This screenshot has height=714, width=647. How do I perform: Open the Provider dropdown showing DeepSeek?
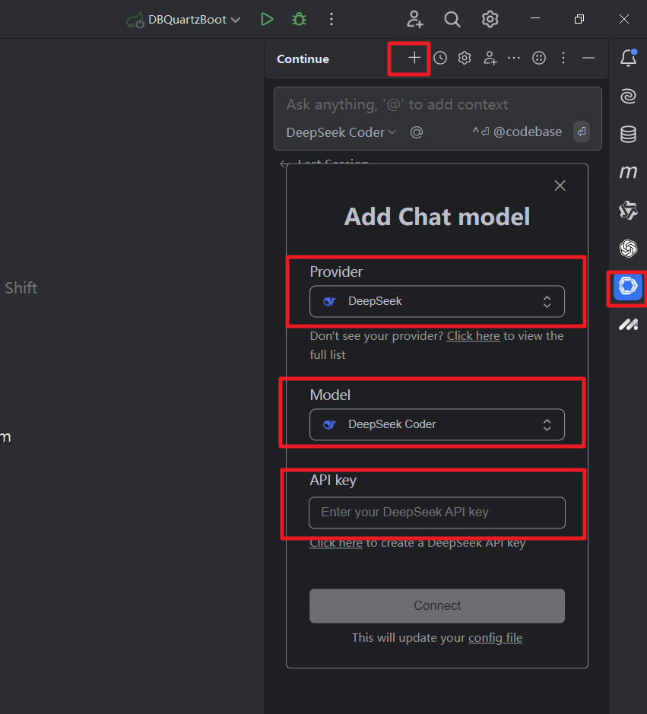pos(437,301)
